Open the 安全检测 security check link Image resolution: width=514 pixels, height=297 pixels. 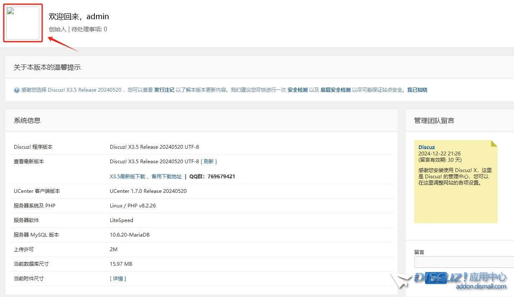pyautogui.click(x=297, y=90)
